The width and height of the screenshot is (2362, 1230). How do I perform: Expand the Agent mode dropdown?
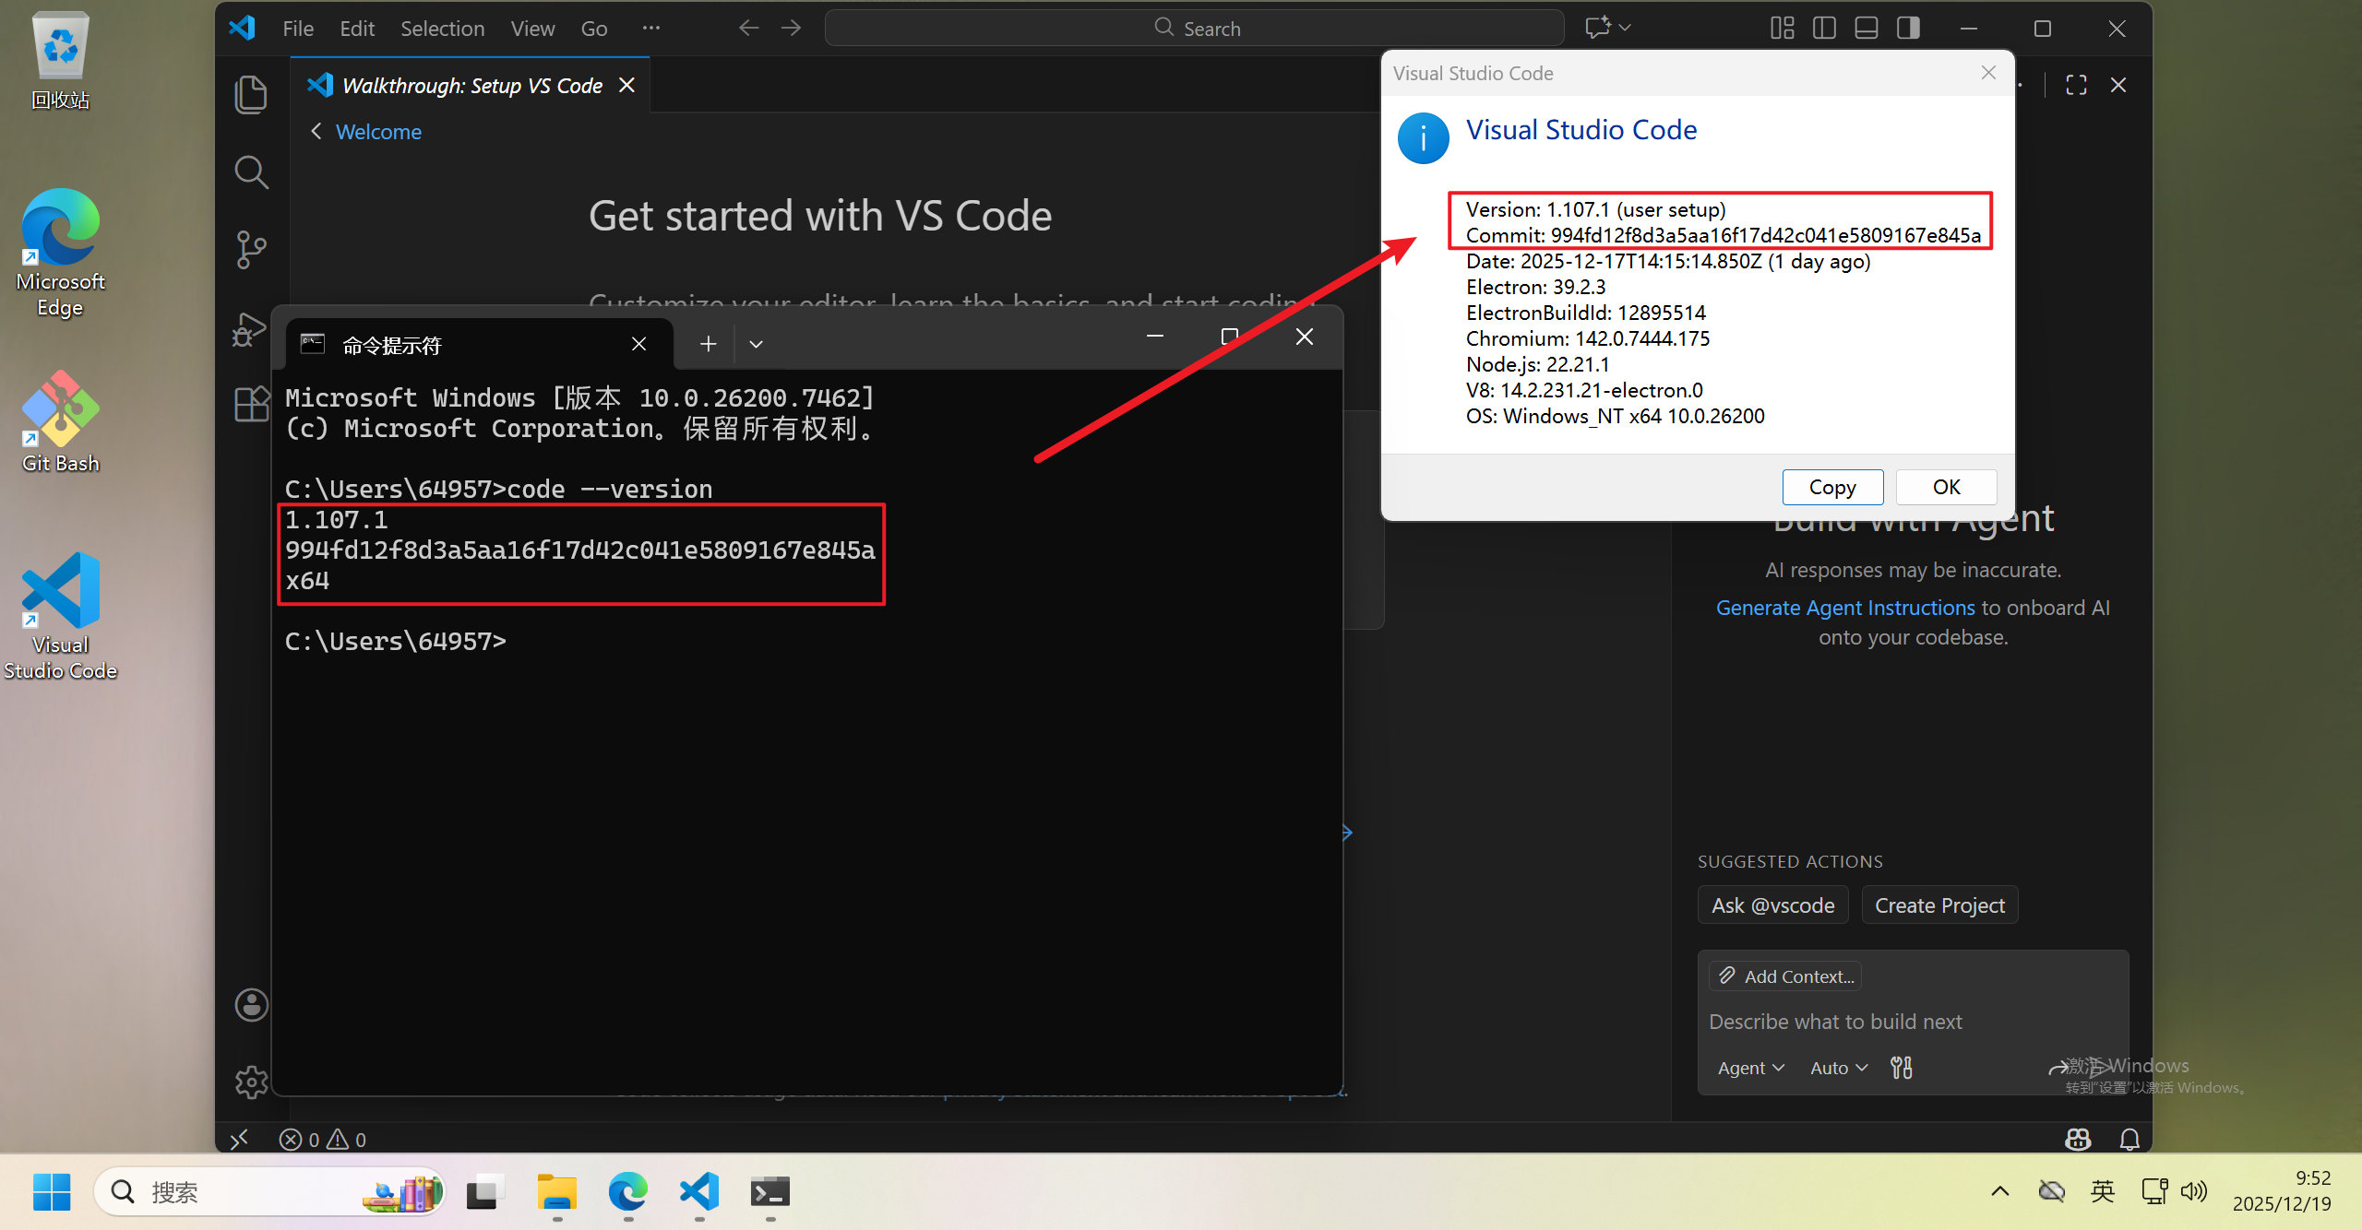pyautogui.click(x=1750, y=1068)
